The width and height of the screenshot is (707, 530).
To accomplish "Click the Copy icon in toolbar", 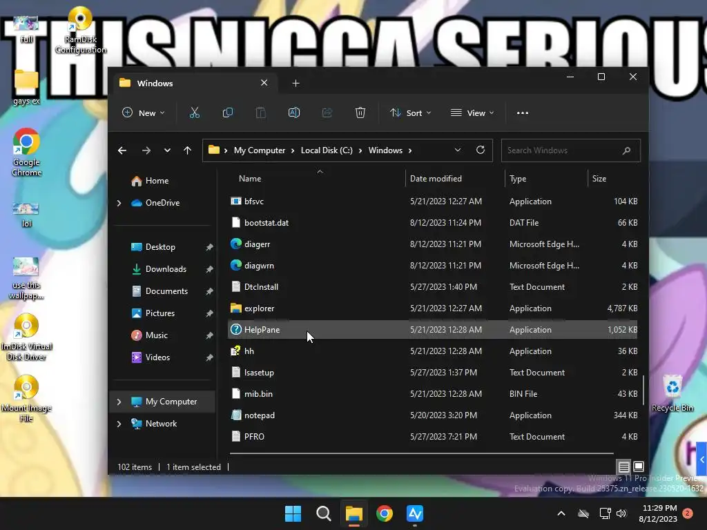I will pyautogui.click(x=228, y=112).
